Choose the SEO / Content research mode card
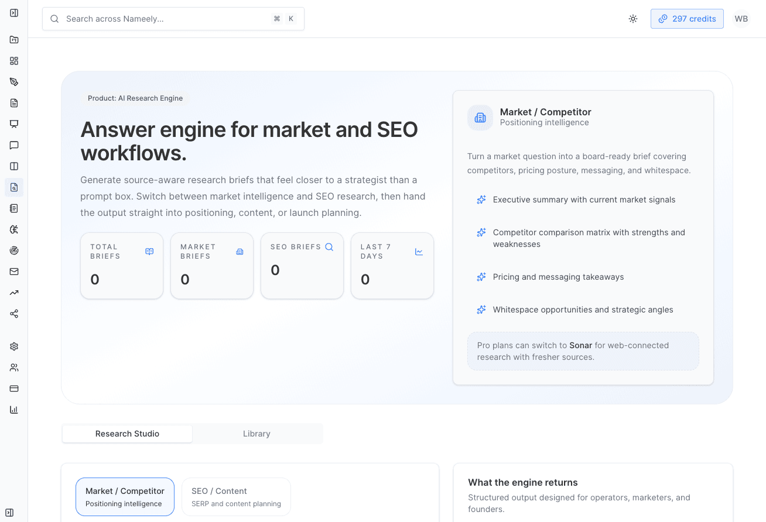The height and width of the screenshot is (522, 766). tap(236, 496)
